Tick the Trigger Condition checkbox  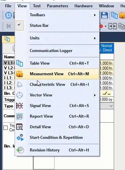coord(6,128)
